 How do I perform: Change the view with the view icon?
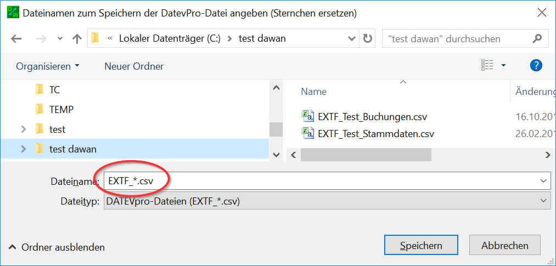click(x=487, y=65)
